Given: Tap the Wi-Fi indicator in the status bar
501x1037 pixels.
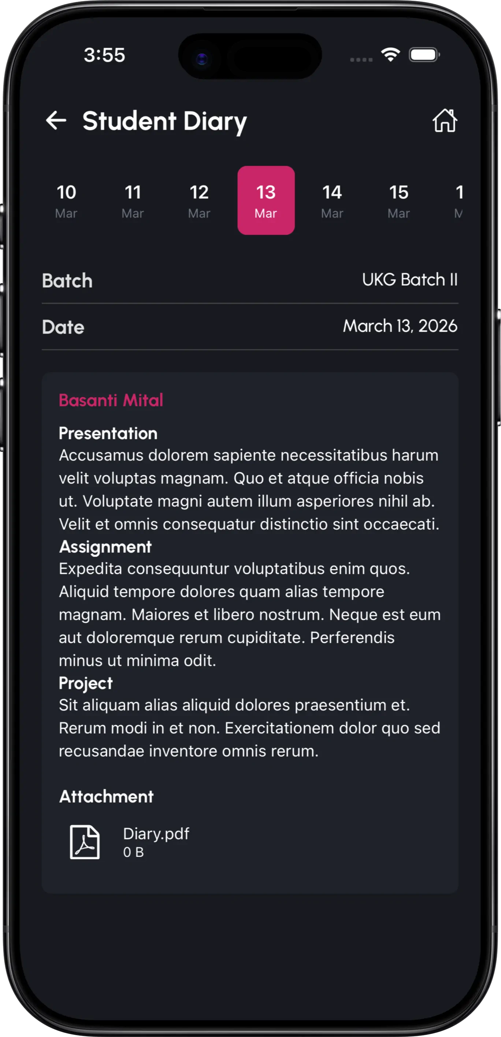Looking at the screenshot, I should coord(390,55).
